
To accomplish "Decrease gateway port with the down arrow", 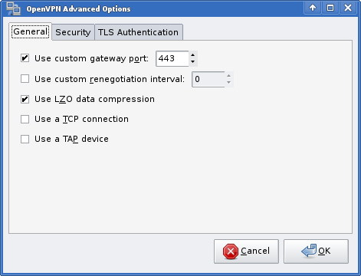I will pos(193,62).
